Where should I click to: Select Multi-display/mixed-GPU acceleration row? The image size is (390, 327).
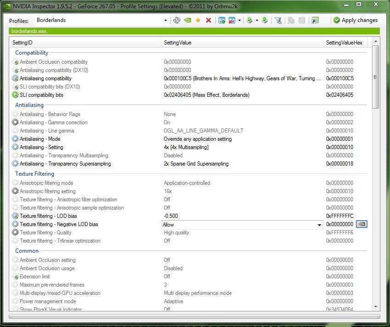(x=189, y=293)
